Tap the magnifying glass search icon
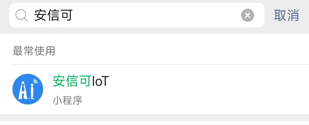 tap(22, 15)
